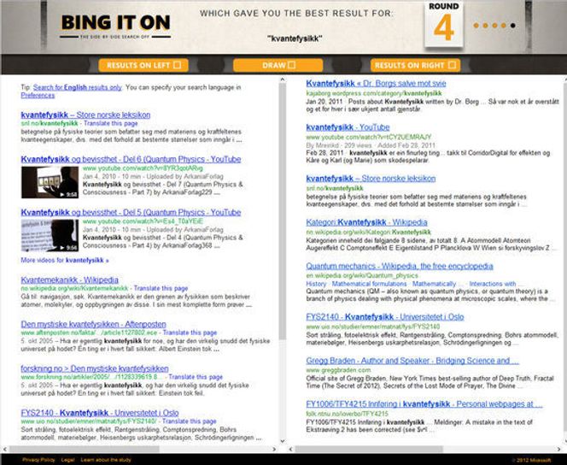Open Kvantemekanikk – Wikipedia result
This screenshot has width=567, height=465.
point(69,280)
